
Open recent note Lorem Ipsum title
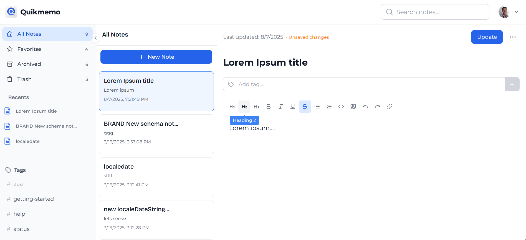tap(47, 111)
